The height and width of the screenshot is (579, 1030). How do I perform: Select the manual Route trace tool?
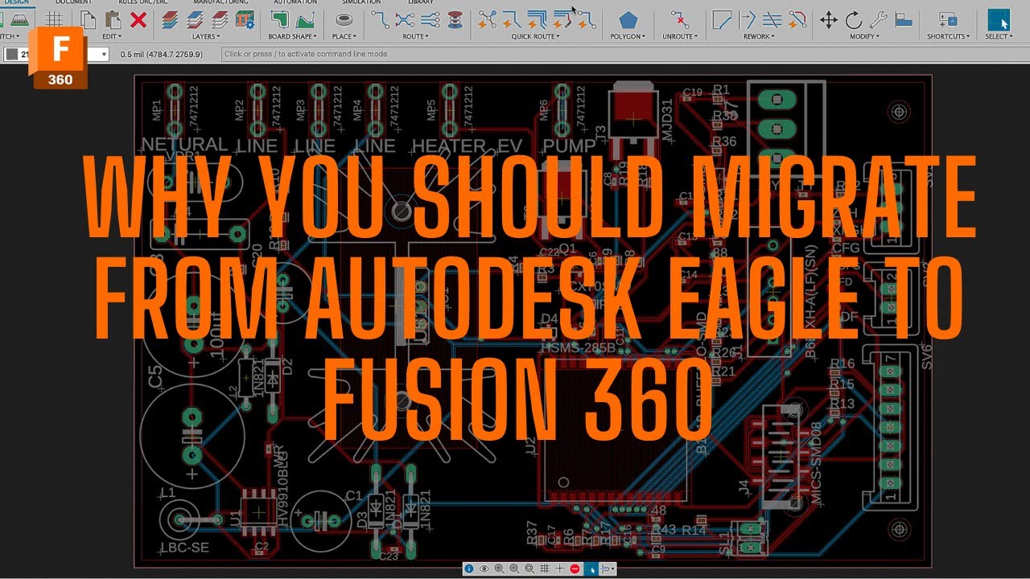381,20
